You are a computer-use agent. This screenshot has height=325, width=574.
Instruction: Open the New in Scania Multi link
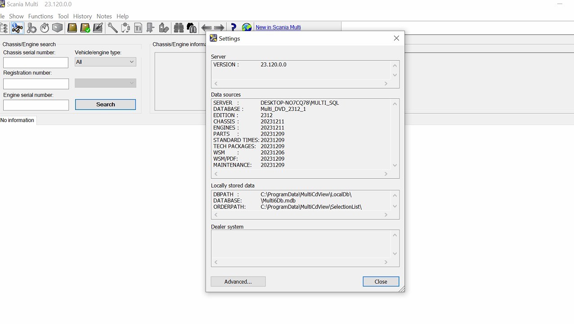(278, 27)
